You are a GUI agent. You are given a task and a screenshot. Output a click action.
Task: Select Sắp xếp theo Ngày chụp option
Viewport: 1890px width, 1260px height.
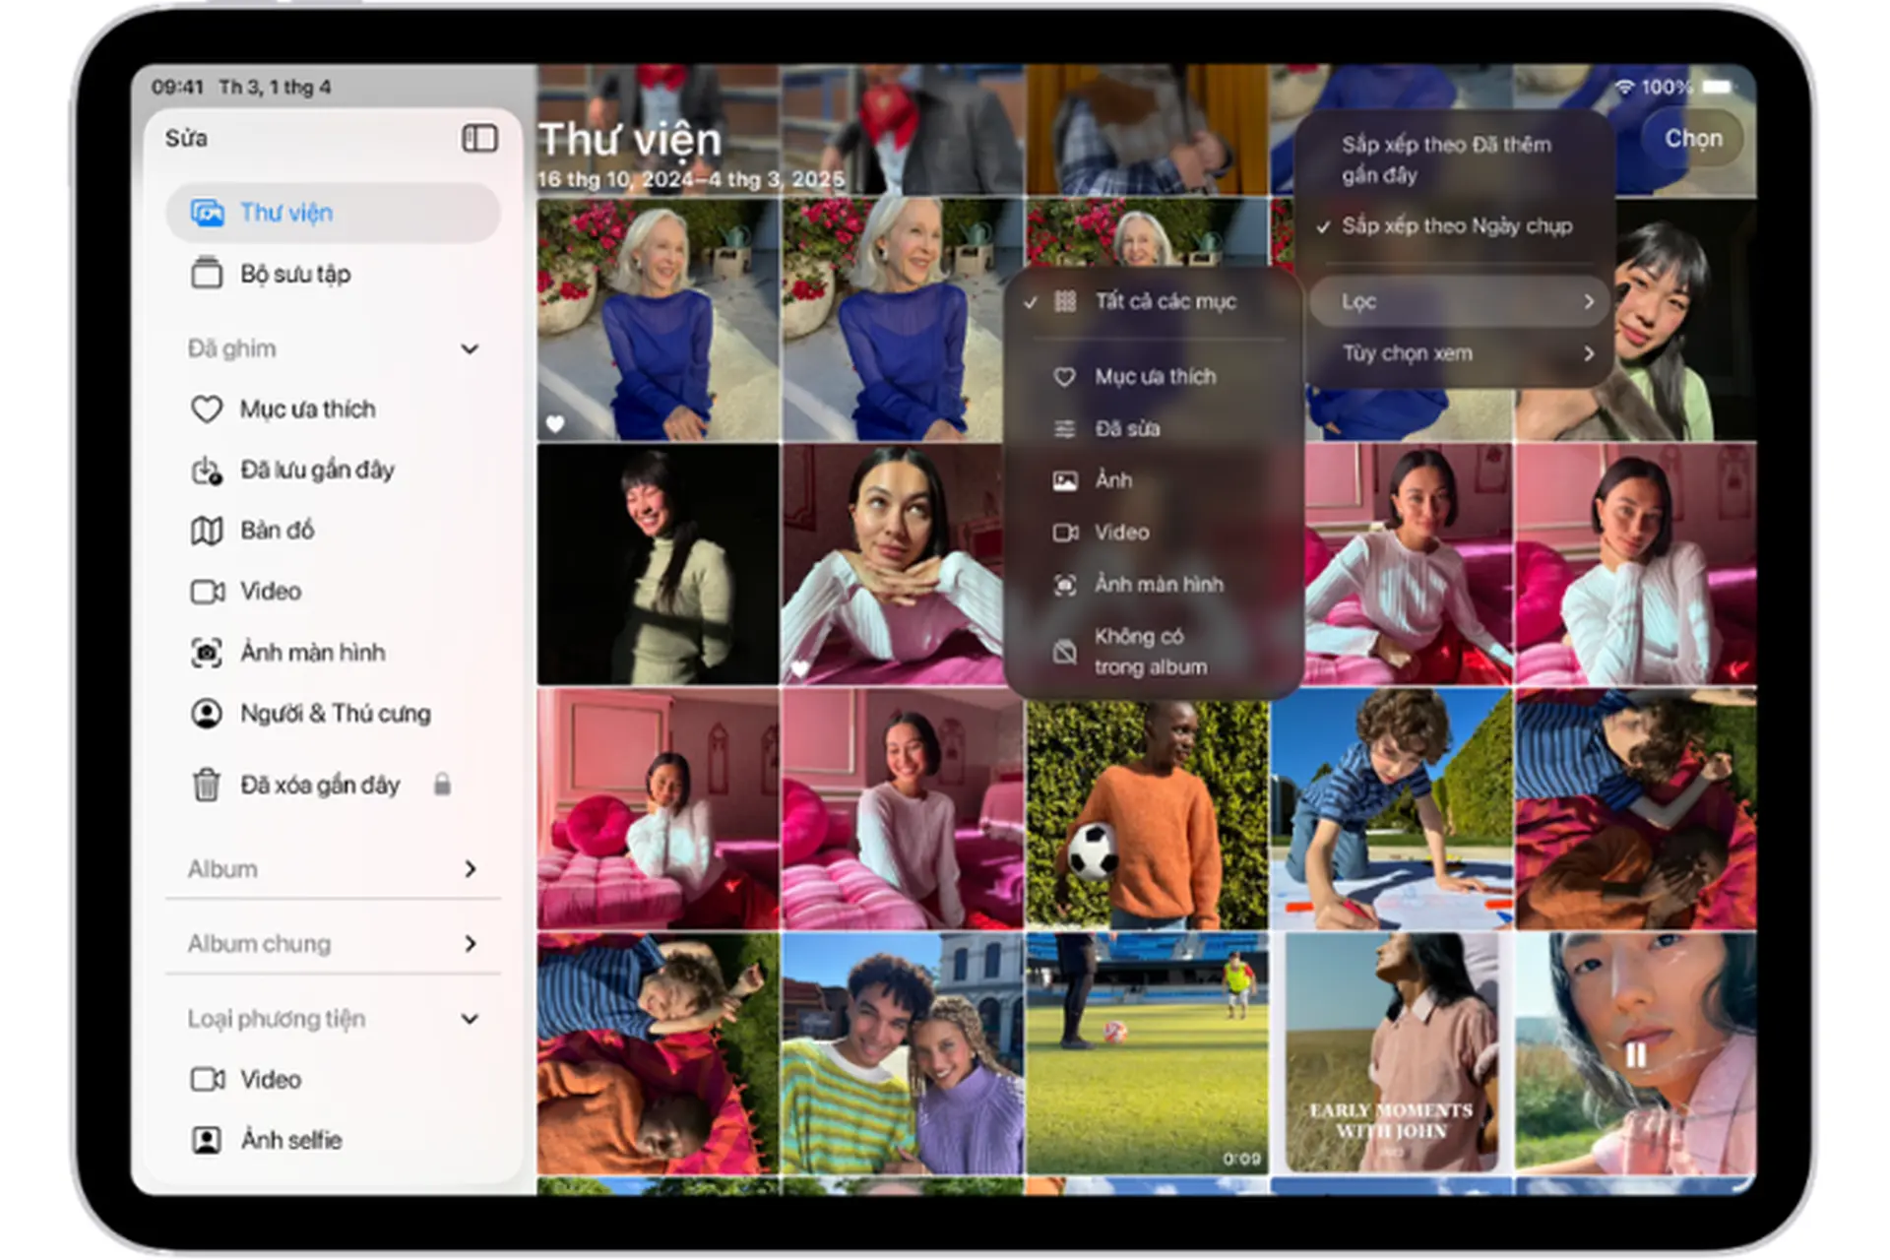(1457, 226)
